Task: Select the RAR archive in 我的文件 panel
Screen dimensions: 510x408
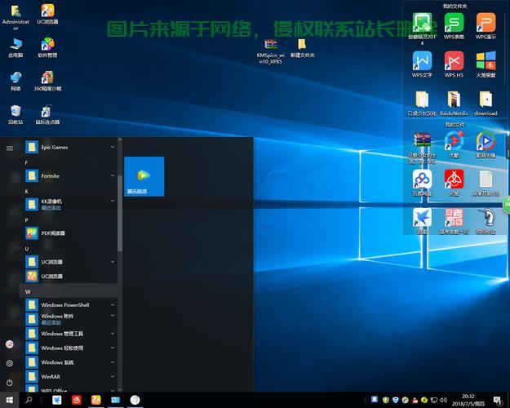Action: point(422,147)
